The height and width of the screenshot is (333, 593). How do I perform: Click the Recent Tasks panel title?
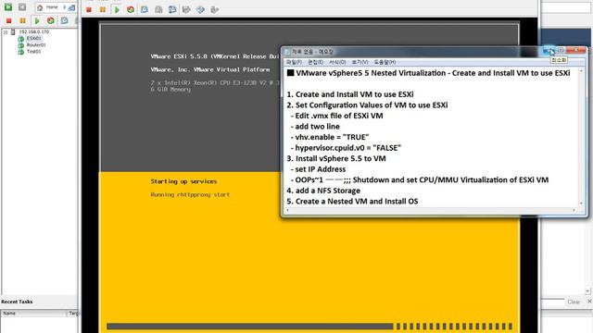click(17, 302)
